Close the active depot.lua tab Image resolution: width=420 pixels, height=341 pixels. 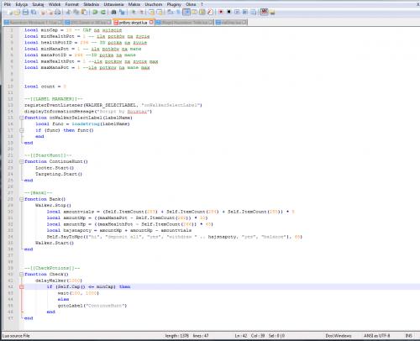tap(151, 22)
